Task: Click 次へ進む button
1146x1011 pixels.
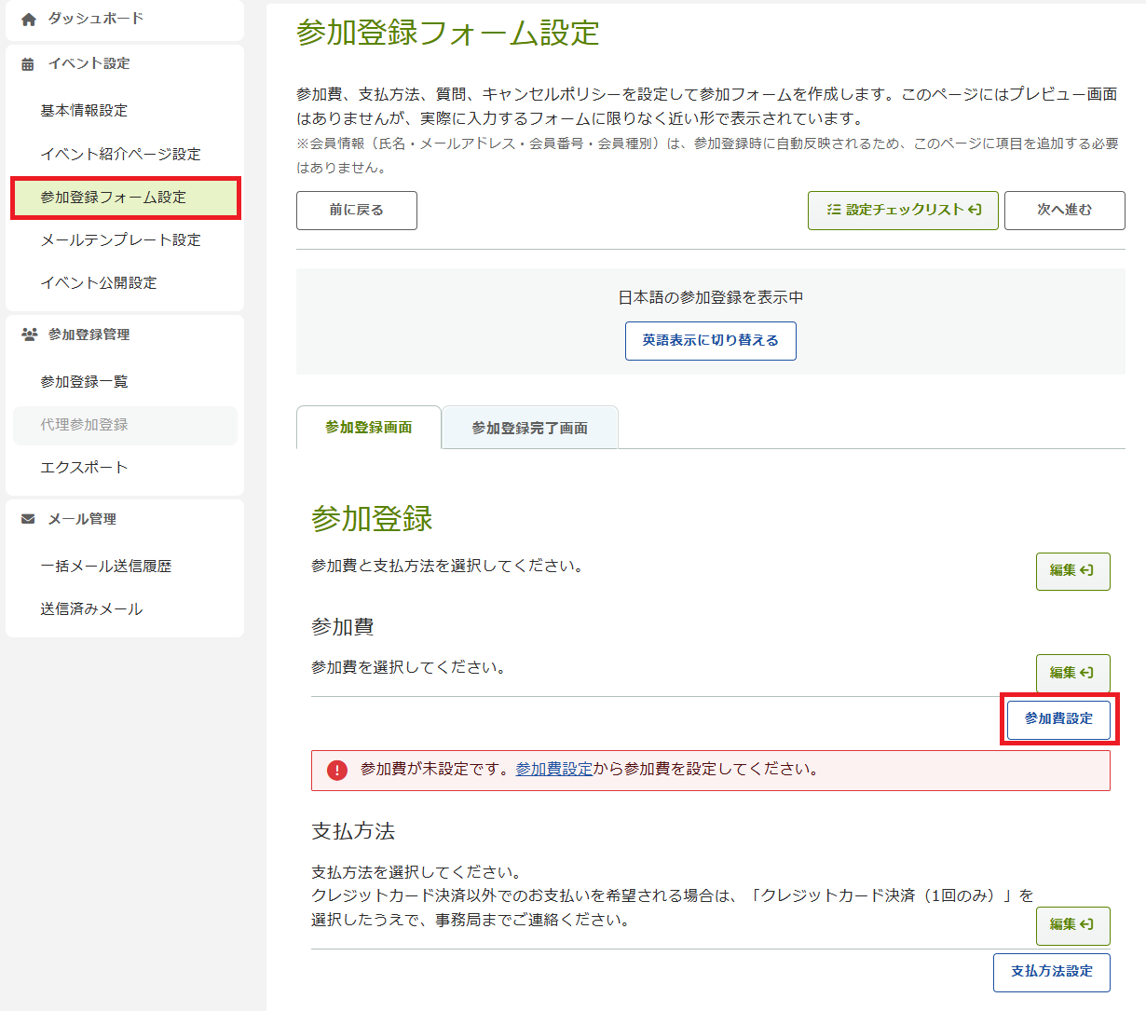Action: tap(1064, 211)
